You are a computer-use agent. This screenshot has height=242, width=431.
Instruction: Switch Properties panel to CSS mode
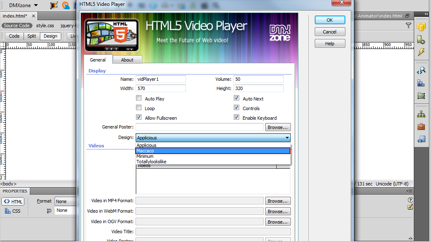pos(13,211)
